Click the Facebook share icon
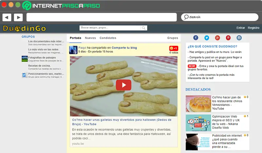Image resolution: width=262 pixels, height=153 pixels. click(x=196, y=38)
